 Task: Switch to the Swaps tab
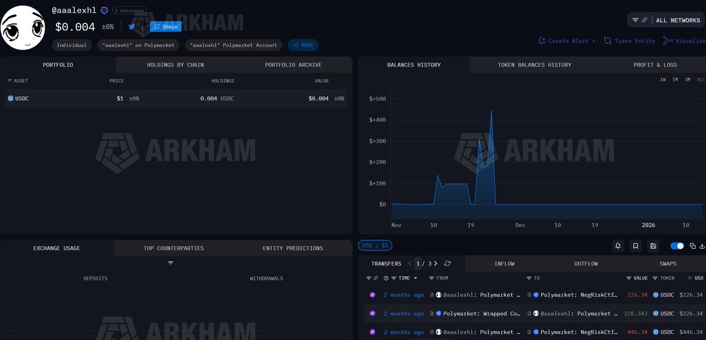coord(667,264)
